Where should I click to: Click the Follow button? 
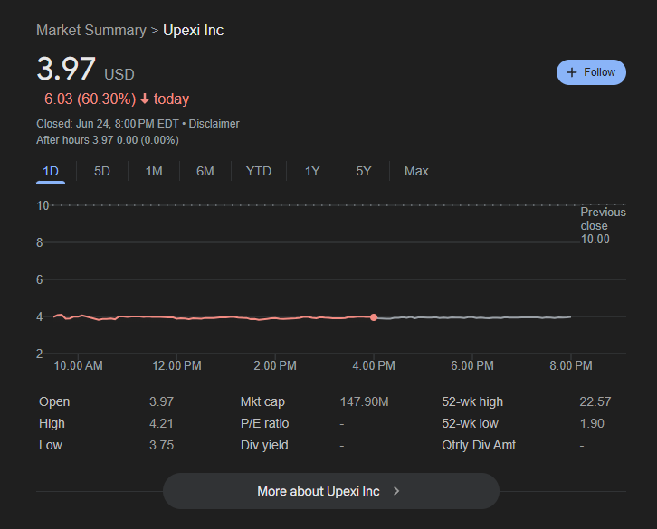tap(591, 72)
